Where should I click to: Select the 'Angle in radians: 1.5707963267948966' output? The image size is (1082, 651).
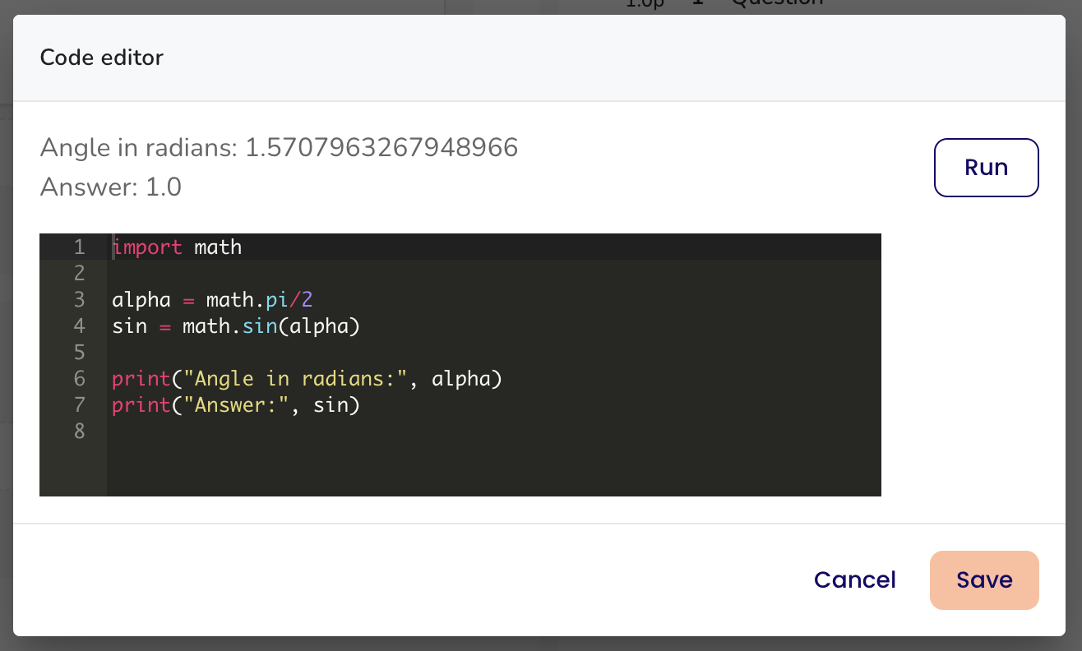[279, 148]
